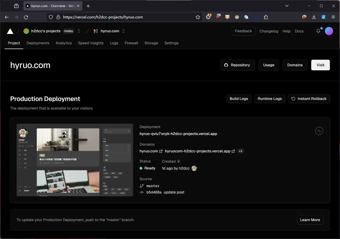The width and height of the screenshot is (340, 239).
Task: Click the Created info icon
Action: coord(178,161)
